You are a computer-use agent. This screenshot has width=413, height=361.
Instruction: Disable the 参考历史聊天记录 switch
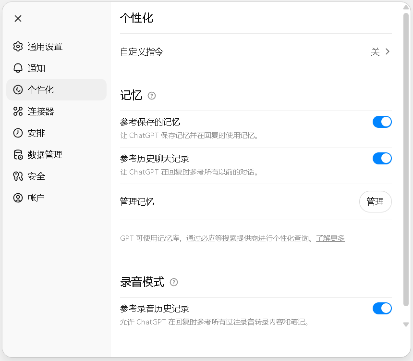pos(382,158)
